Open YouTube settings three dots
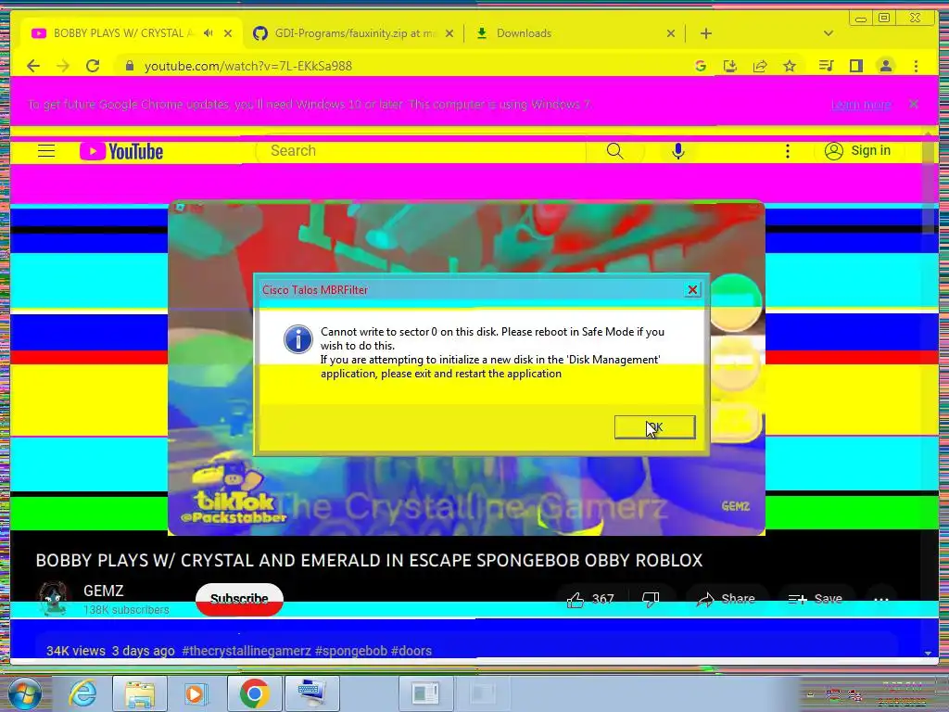 [788, 151]
